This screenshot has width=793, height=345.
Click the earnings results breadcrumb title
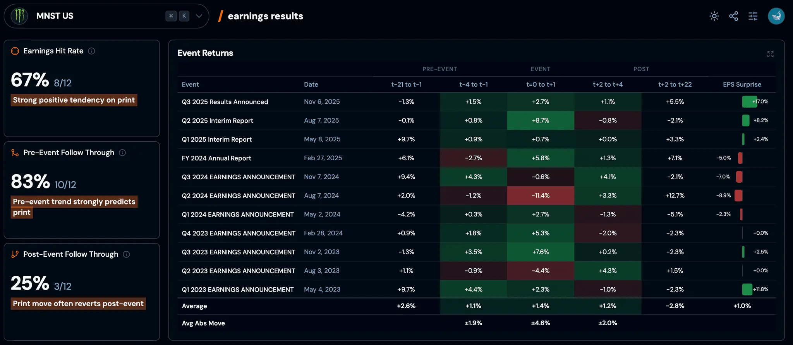[x=265, y=16]
